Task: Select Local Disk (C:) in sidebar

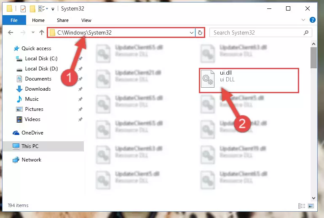Action: point(41,59)
